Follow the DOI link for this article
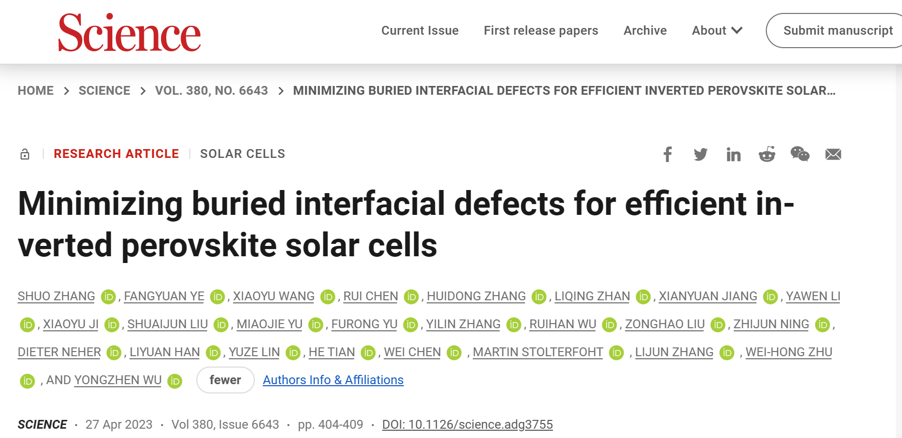902x438 pixels. pos(467,425)
